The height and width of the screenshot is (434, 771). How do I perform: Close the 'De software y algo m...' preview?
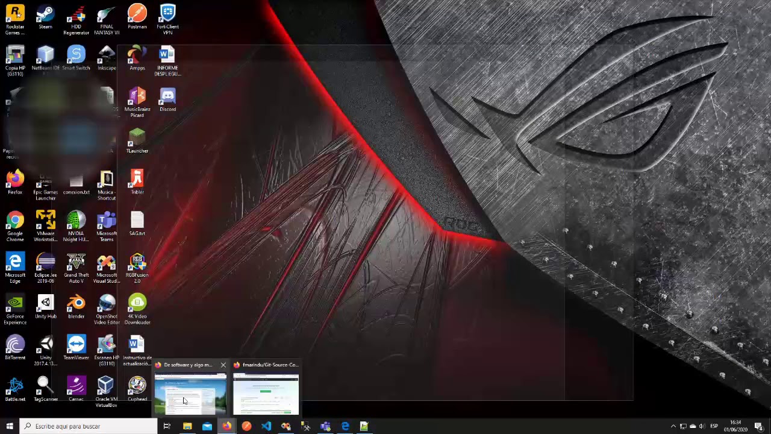pos(223,365)
